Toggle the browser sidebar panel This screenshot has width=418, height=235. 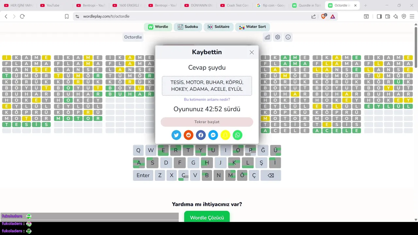pos(379,16)
